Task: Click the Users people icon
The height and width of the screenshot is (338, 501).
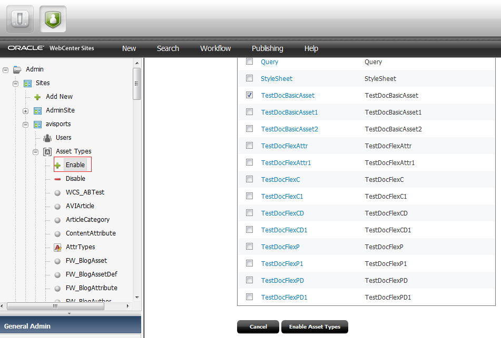Action: click(x=47, y=138)
